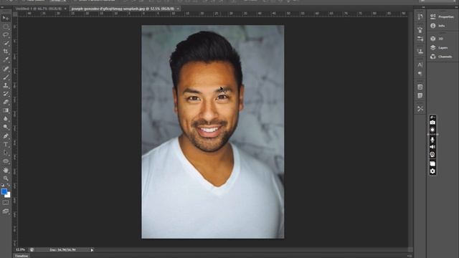Select the Hand tool
Screen dimensions: 459x258
click(x=6, y=170)
